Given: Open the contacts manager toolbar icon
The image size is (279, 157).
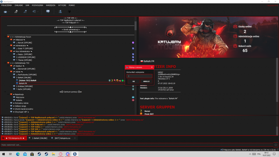Looking at the screenshot, I should pyautogui.click(x=60, y=11).
